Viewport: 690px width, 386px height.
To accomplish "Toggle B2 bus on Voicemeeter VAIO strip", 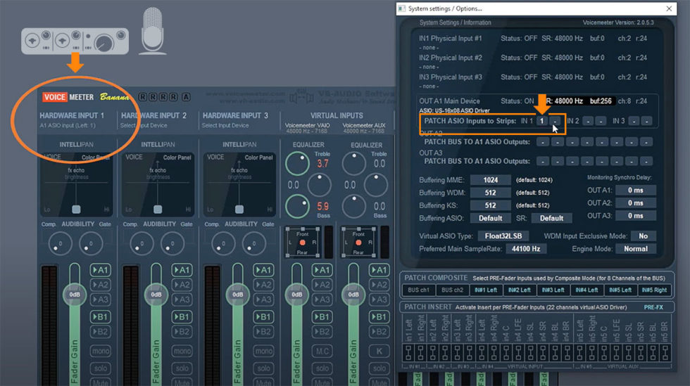I will point(322,332).
